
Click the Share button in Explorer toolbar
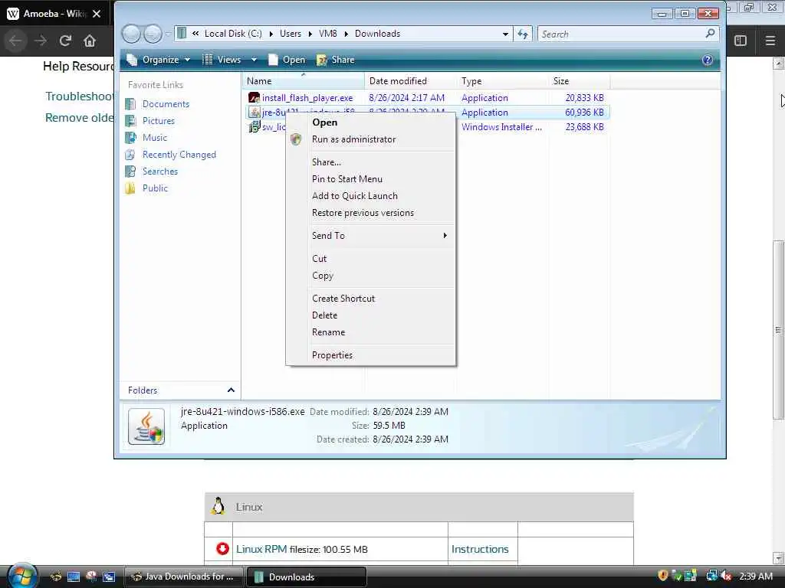coord(336,60)
